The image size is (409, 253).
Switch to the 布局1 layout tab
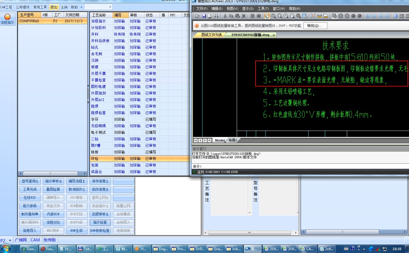coord(233,140)
